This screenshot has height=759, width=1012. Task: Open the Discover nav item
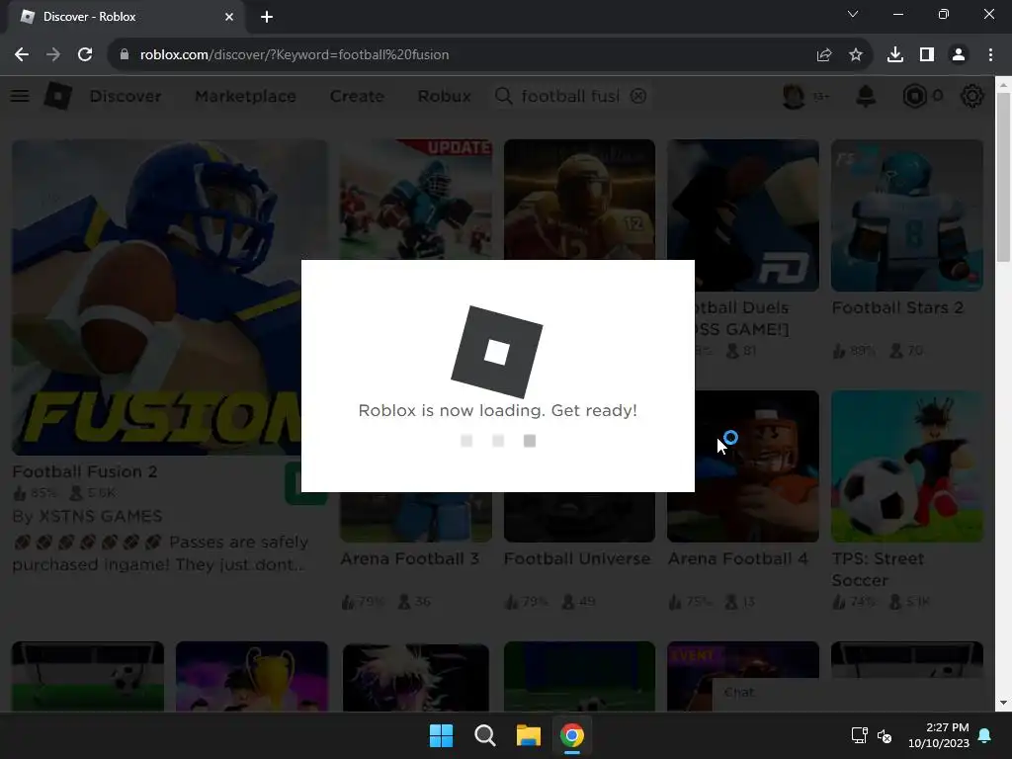[x=126, y=96]
